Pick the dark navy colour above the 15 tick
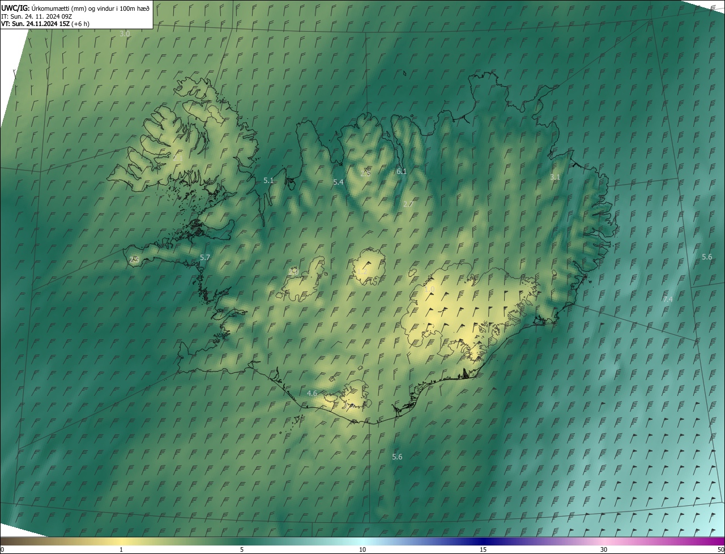The image size is (725, 554). click(x=483, y=541)
